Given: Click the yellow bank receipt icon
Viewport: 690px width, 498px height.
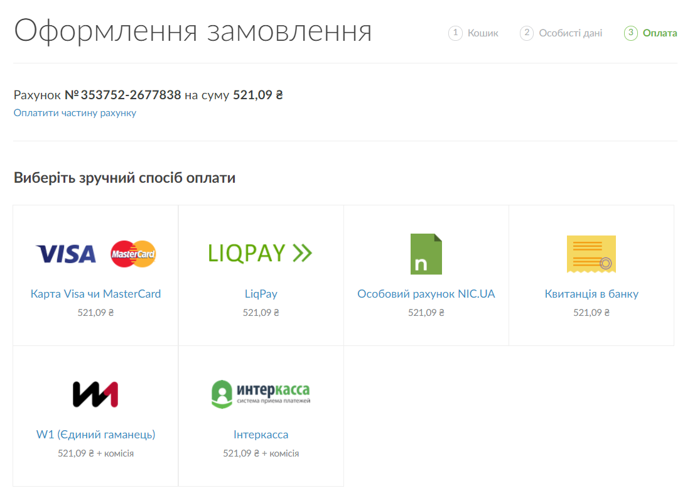Looking at the screenshot, I should click(591, 254).
